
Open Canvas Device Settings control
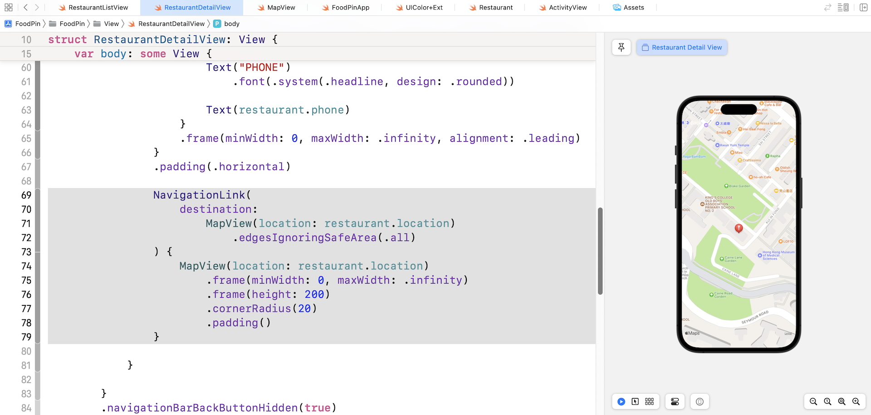(675, 401)
